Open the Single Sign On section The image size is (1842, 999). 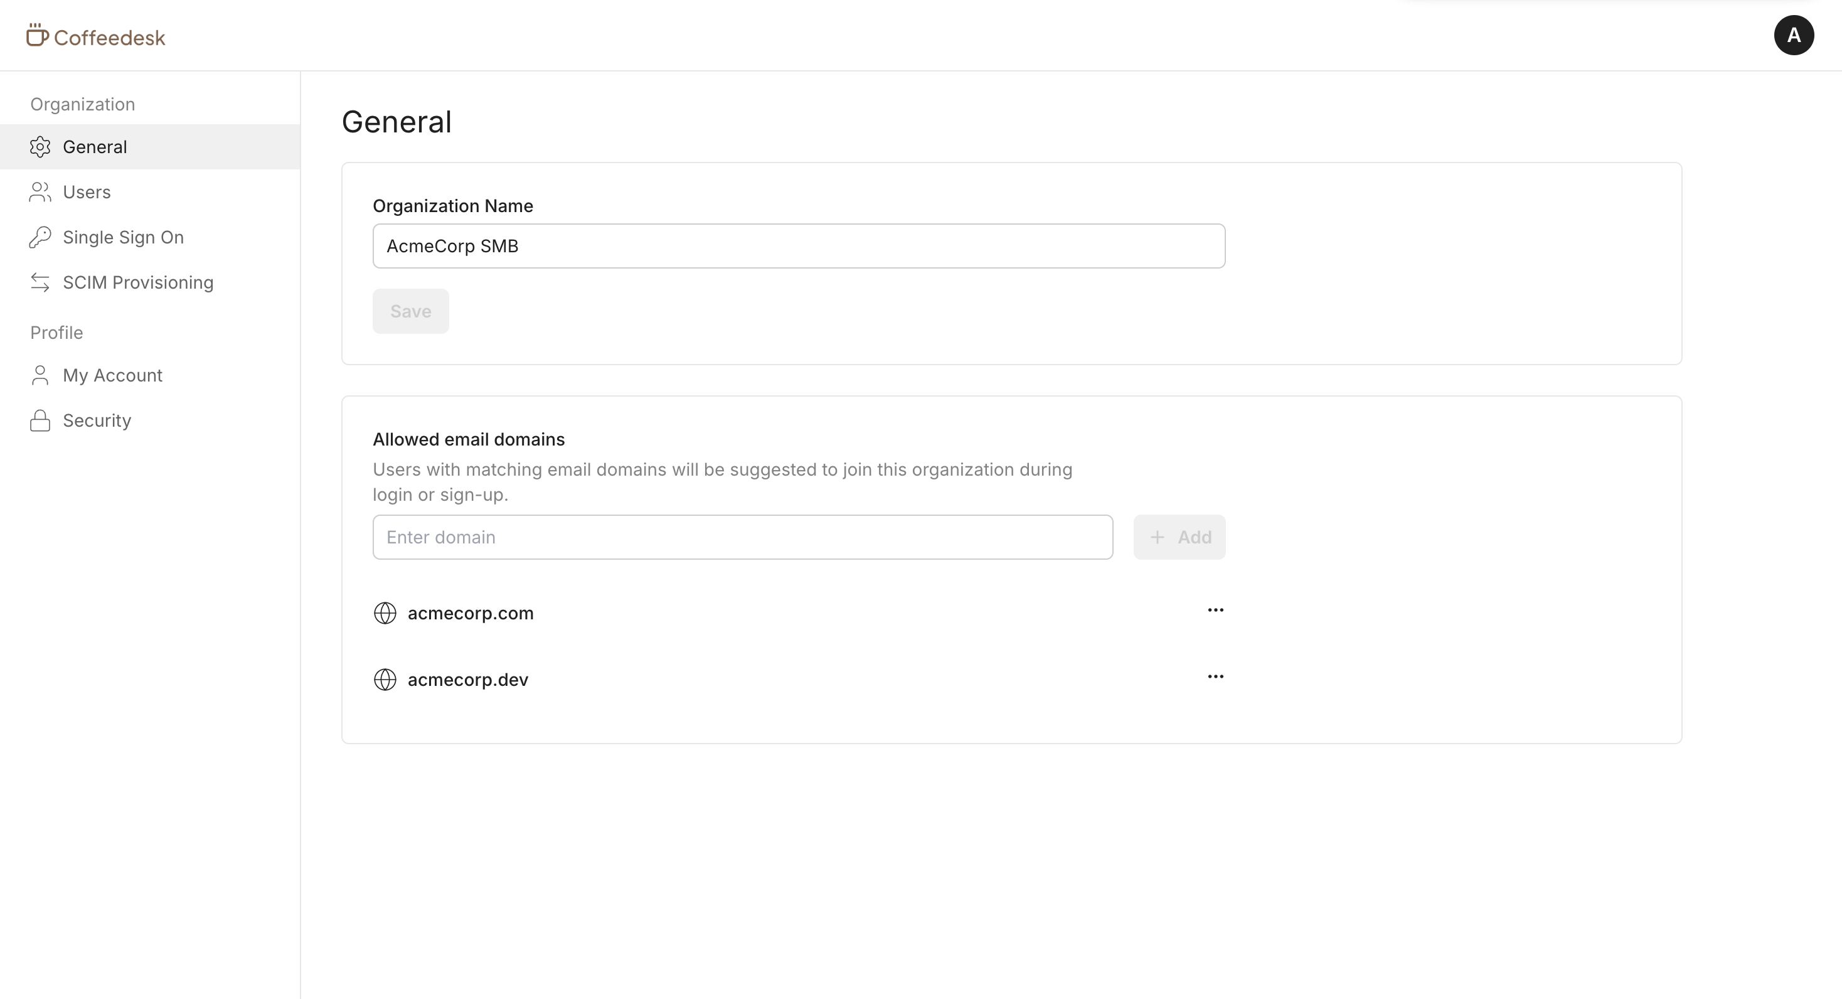pos(123,237)
